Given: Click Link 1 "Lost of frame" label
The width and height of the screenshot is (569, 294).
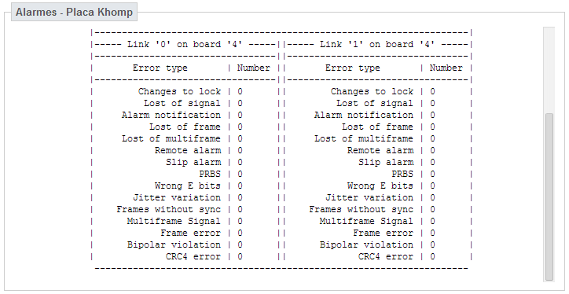Looking at the screenshot, I should [377, 127].
